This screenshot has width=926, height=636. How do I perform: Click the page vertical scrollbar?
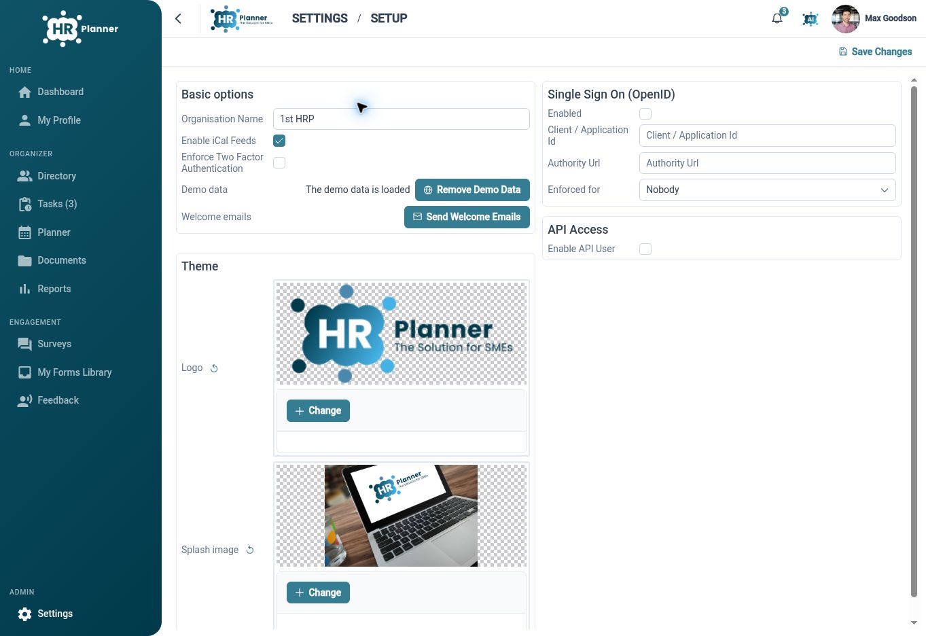tap(914, 340)
